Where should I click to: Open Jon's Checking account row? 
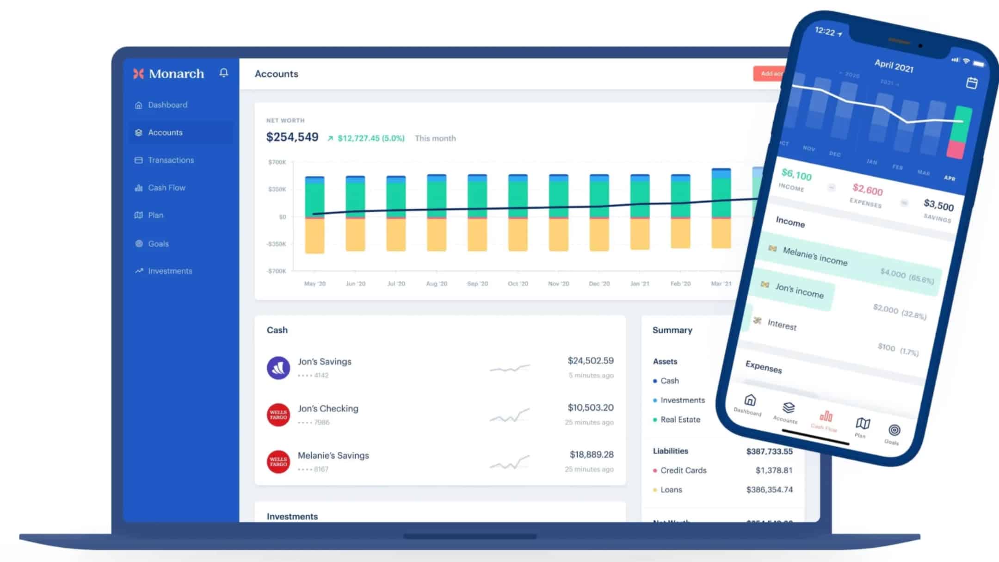click(440, 414)
